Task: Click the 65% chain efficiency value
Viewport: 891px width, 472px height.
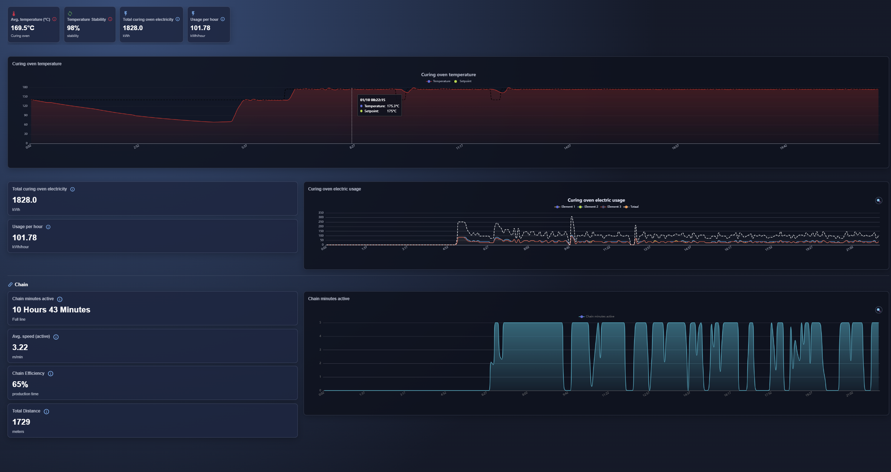Action: pyautogui.click(x=20, y=384)
